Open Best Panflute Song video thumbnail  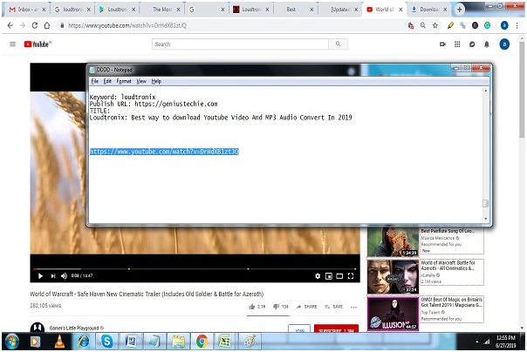[393, 241]
